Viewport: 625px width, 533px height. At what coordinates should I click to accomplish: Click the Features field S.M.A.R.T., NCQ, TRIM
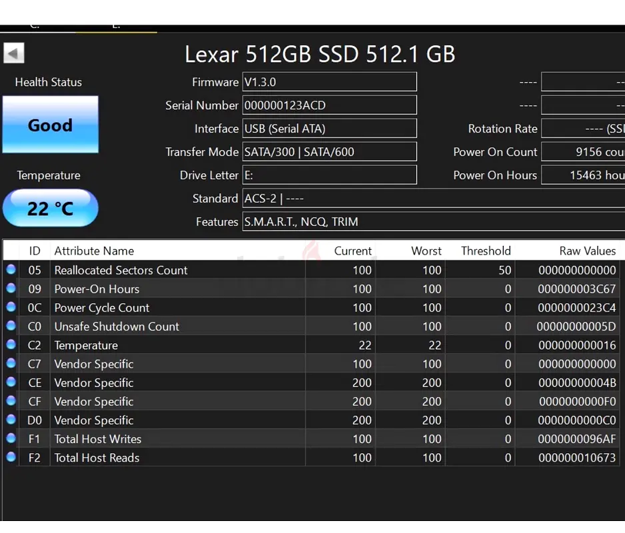point(434,222)
